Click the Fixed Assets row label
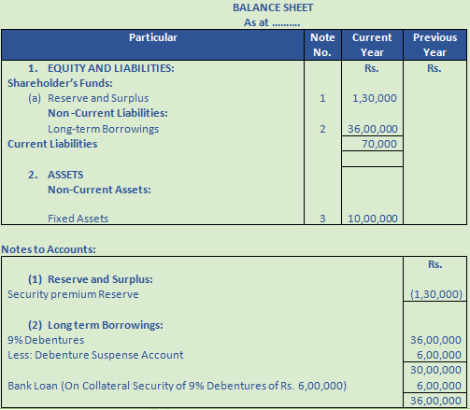 pyautogui.click(x=78, y=219)
